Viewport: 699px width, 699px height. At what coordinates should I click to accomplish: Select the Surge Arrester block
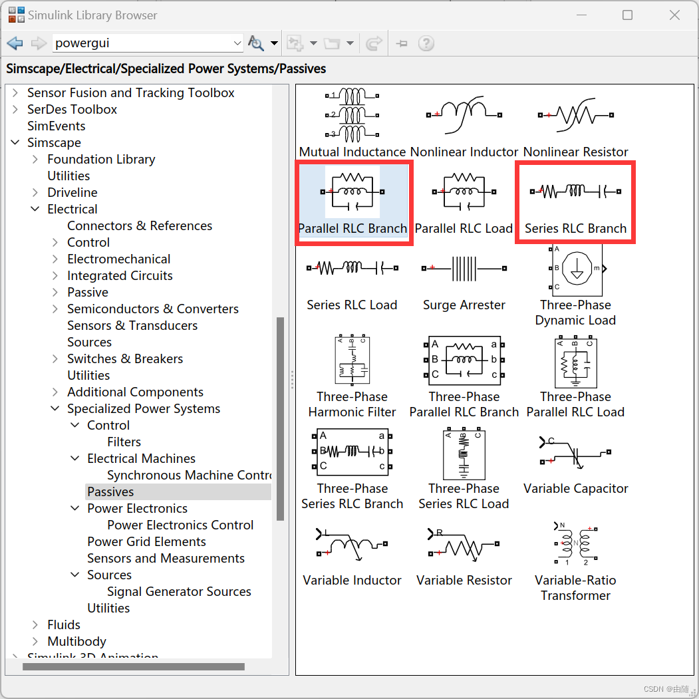[464, 283]
